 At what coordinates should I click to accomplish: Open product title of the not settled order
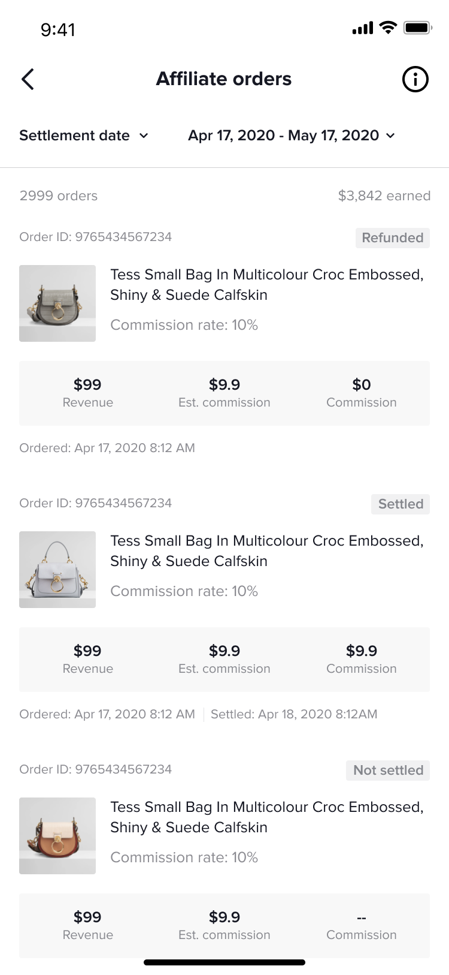pyautogui.click(x=266, y=817)
